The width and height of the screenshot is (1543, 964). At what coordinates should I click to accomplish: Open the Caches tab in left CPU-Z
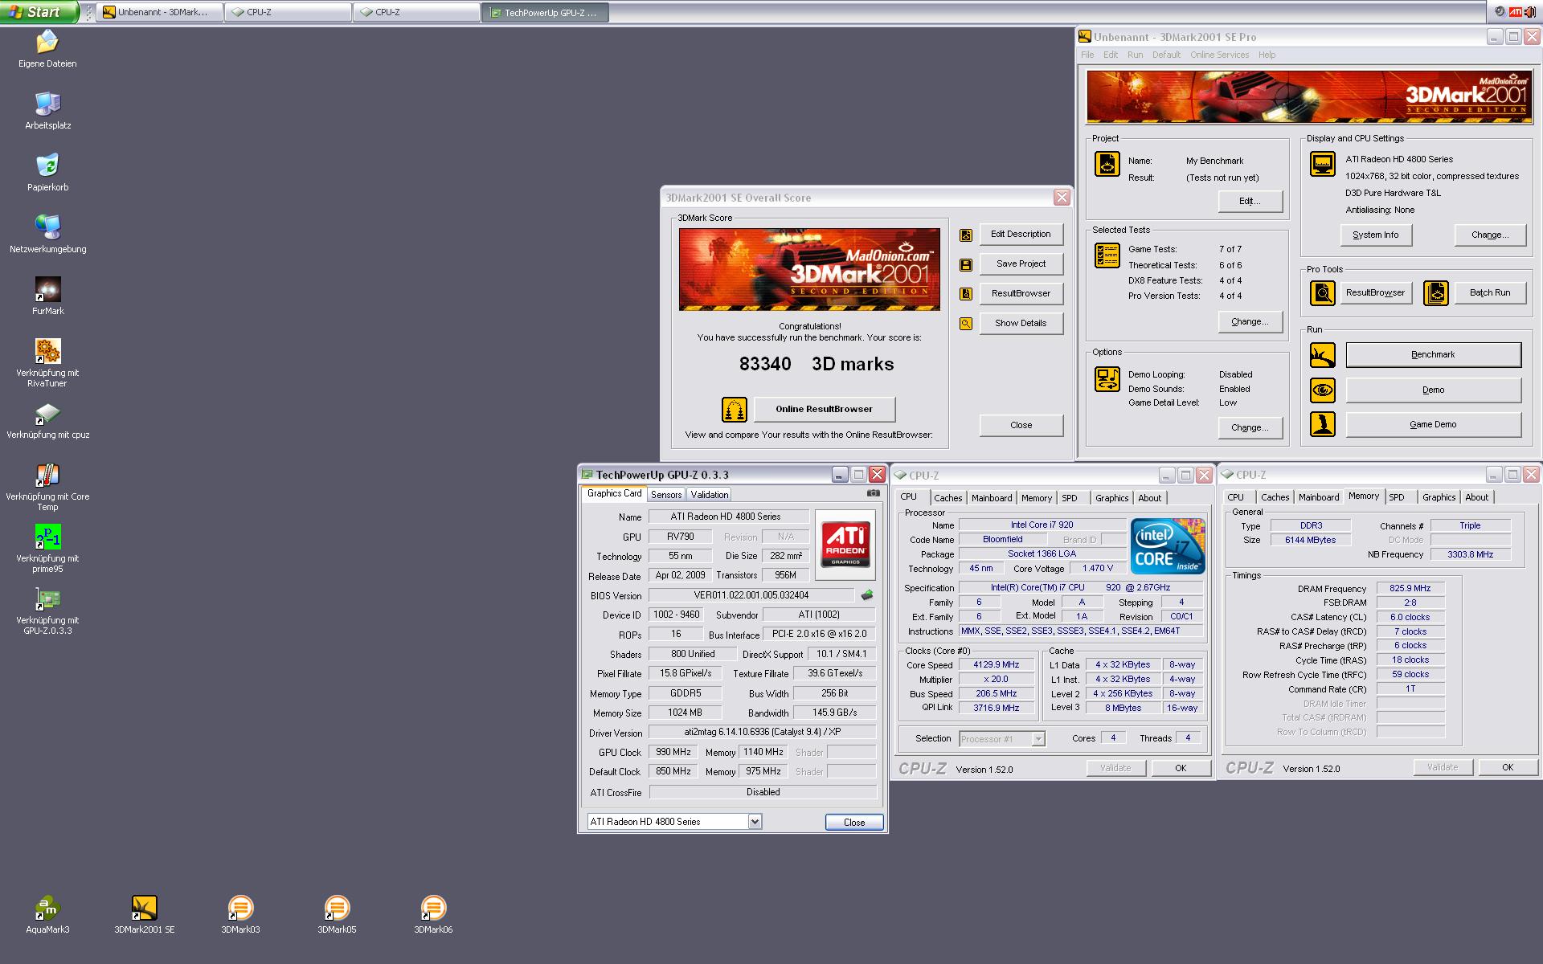(x=948, y=498)
